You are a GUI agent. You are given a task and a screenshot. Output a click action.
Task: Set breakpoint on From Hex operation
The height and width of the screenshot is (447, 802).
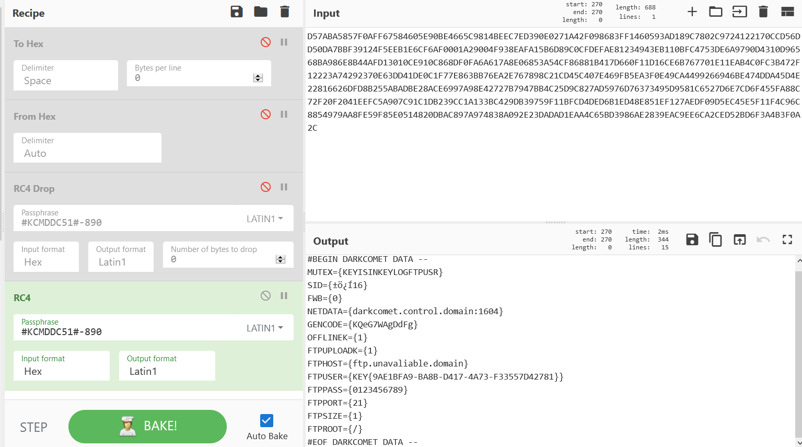click(x=284, y=114)
